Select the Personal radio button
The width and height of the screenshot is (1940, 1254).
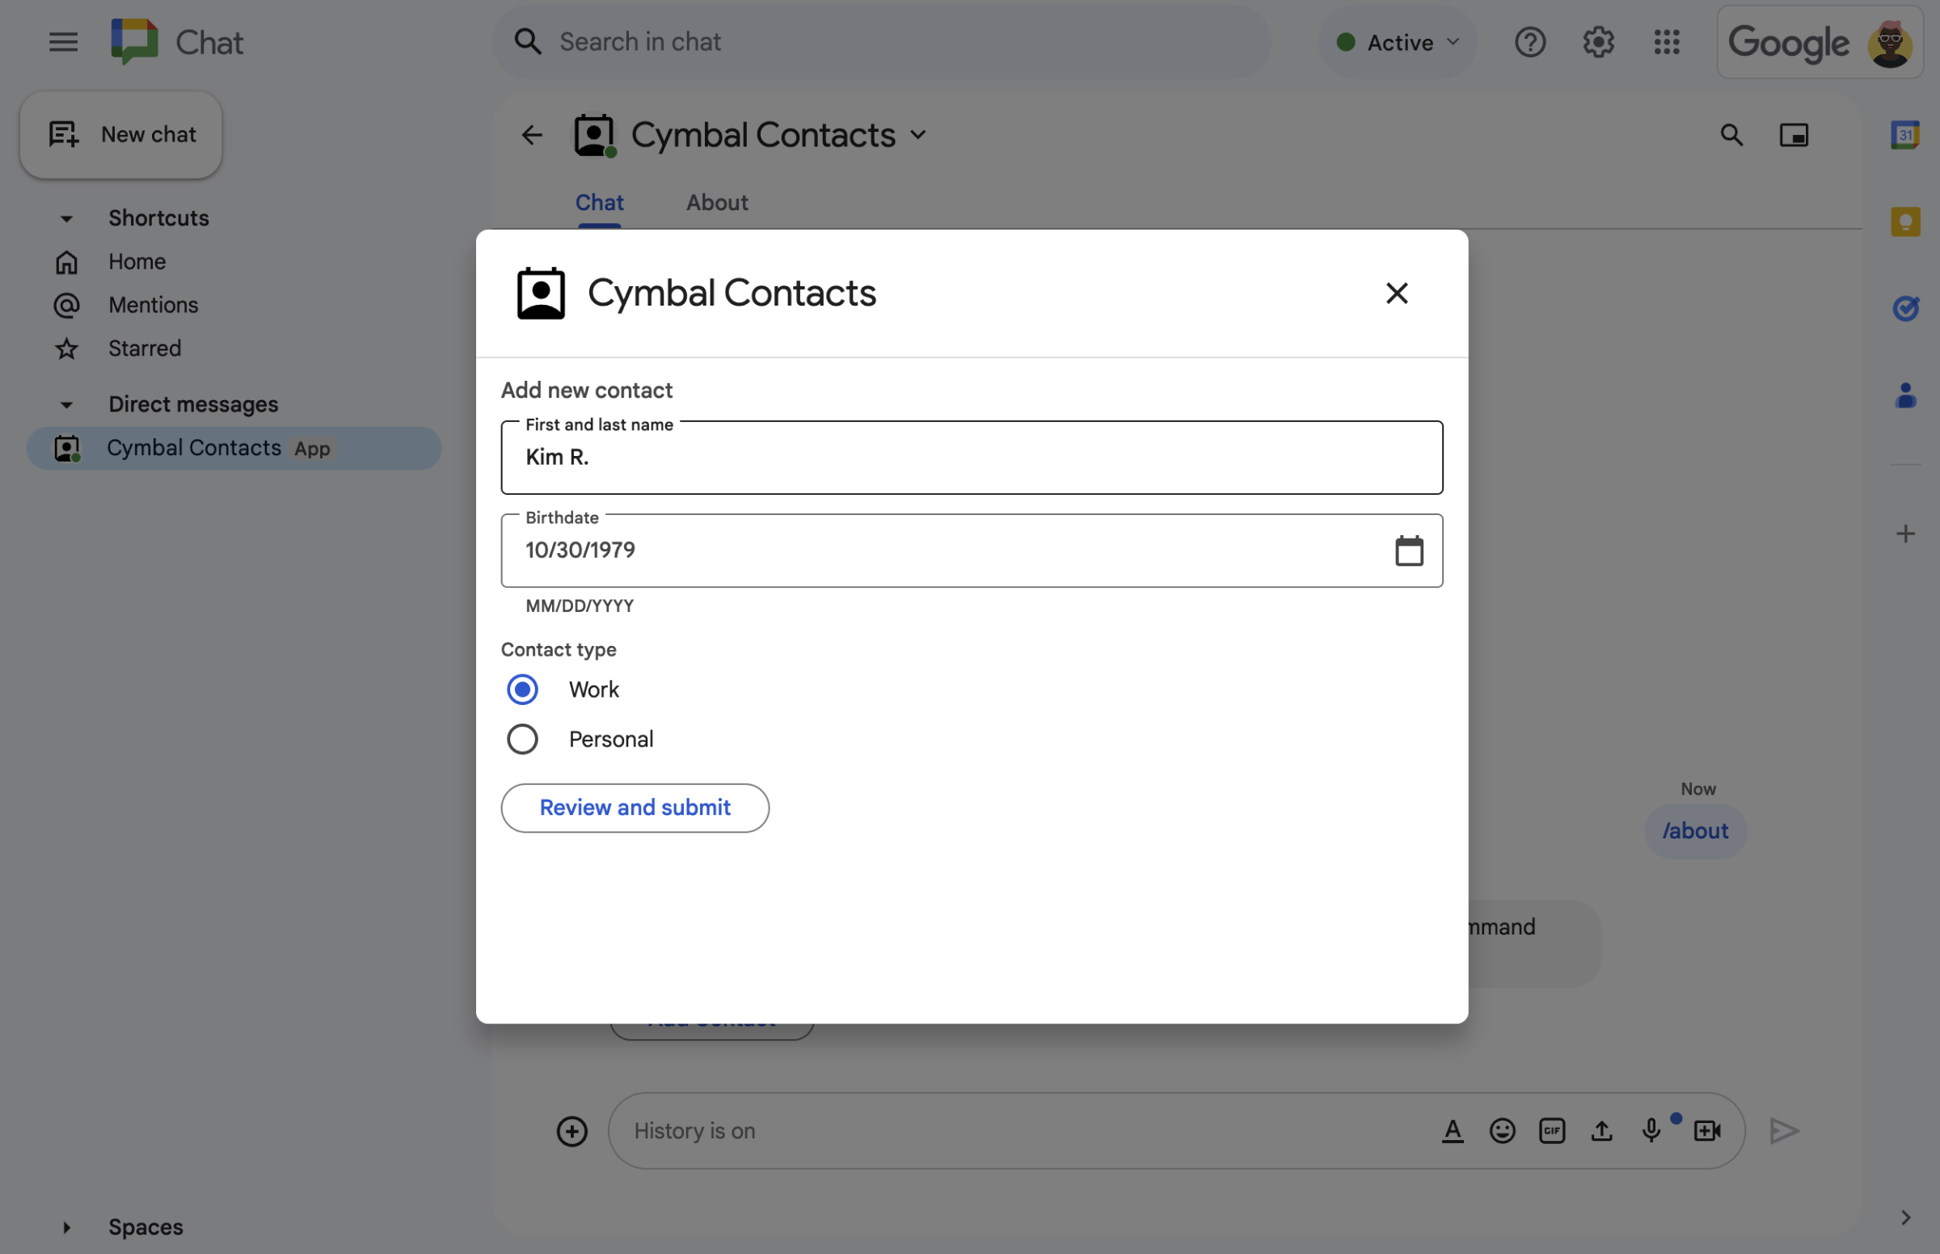click(521, 738)
